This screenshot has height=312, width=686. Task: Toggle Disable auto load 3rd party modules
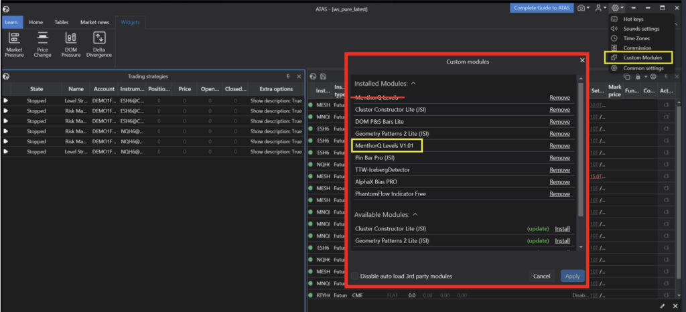click(355, 276)
